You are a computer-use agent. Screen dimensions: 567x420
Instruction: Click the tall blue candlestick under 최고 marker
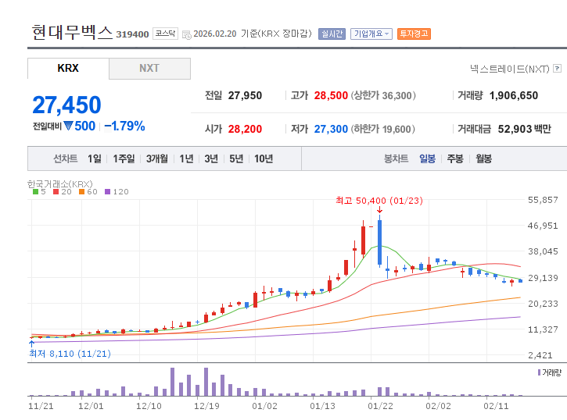tap(379, 242)
